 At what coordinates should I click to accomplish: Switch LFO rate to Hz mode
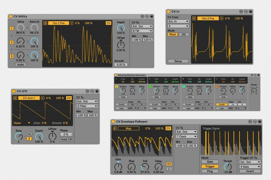[29, 134]
